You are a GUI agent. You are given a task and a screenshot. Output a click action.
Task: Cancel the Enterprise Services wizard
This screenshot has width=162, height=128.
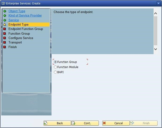click(116, 123)
